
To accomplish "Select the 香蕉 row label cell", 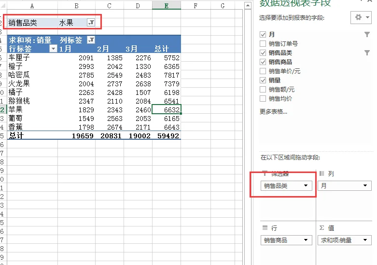I will (32, 127).
